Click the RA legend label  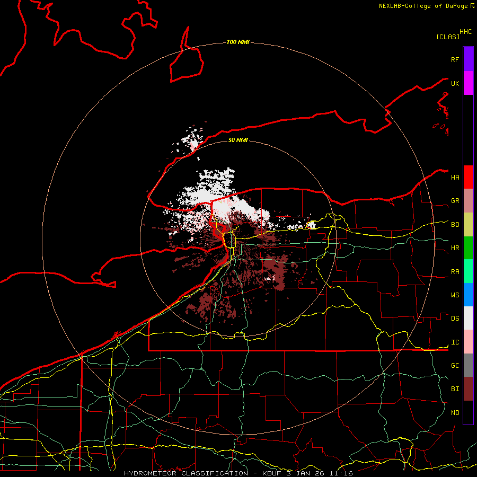point(455,272)
